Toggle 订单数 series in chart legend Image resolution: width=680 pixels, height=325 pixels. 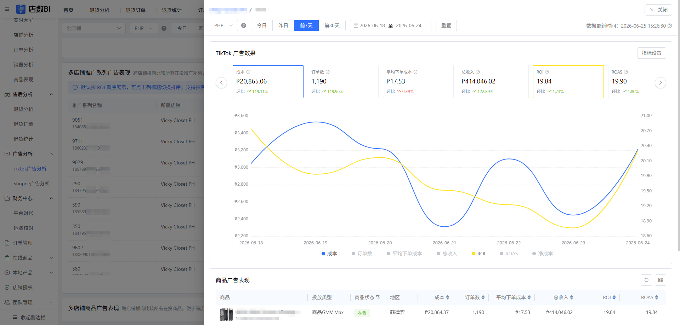(362, 254)
